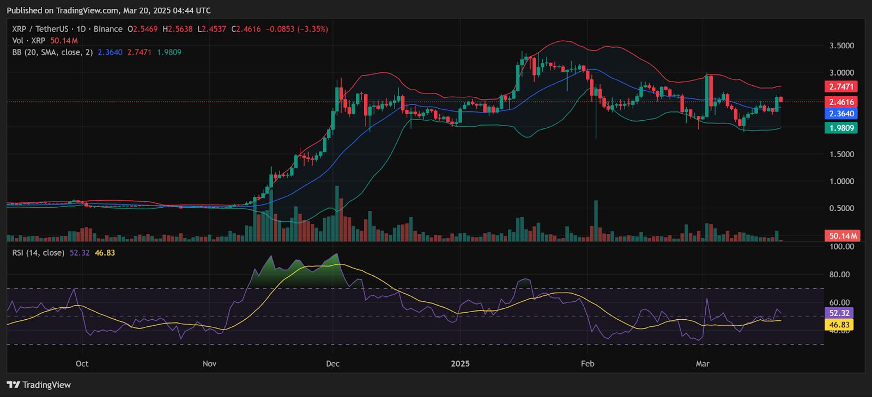The image size is (872, 397).
Task: Click the Mar label on time axis
Action: [703, 363]
